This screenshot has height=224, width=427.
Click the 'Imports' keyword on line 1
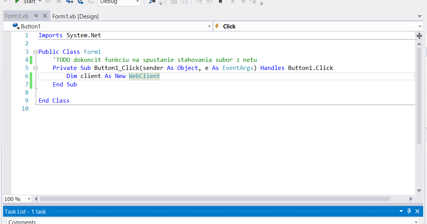pyautogui.click(x=50, y=35)
